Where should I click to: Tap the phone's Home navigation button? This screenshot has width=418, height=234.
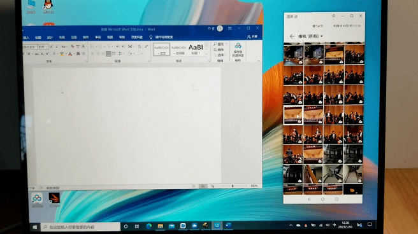click(x=322, y=199)
